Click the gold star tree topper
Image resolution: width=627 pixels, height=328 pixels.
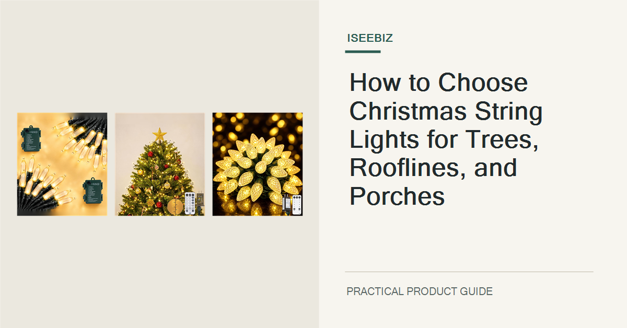coord(159,134)
